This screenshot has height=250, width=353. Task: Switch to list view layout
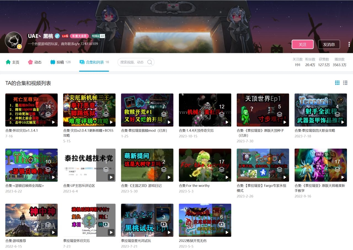click(345, 83)
